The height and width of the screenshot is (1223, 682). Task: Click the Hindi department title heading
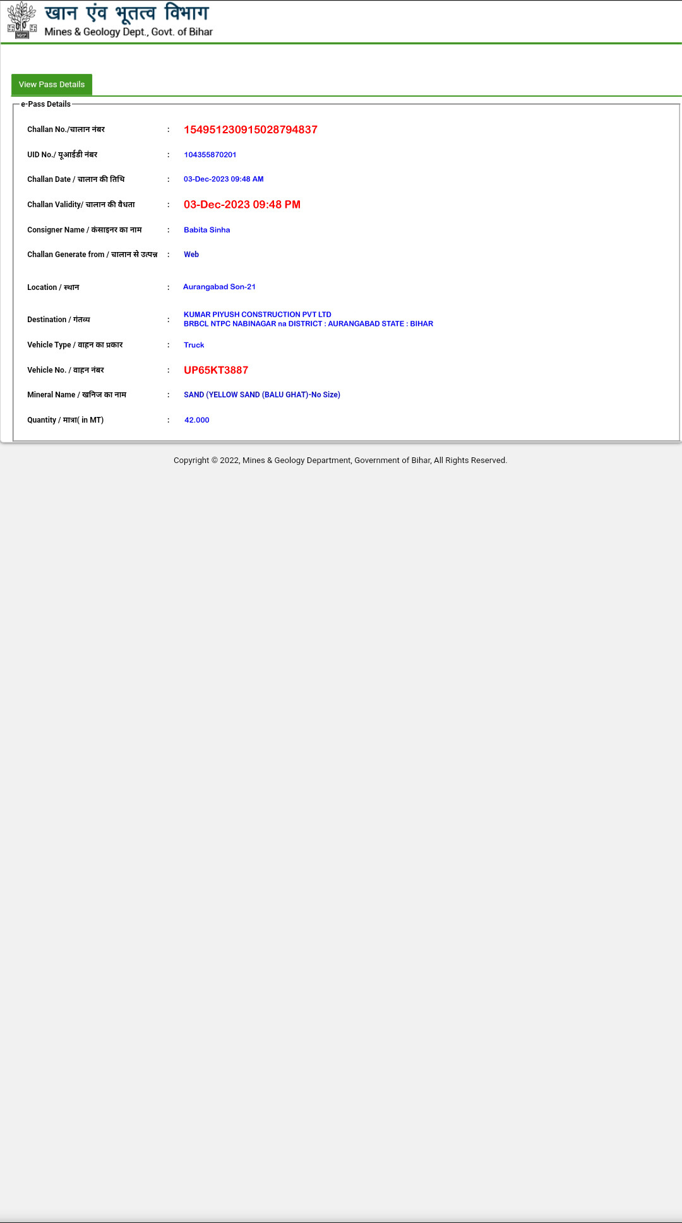[126, 13]
